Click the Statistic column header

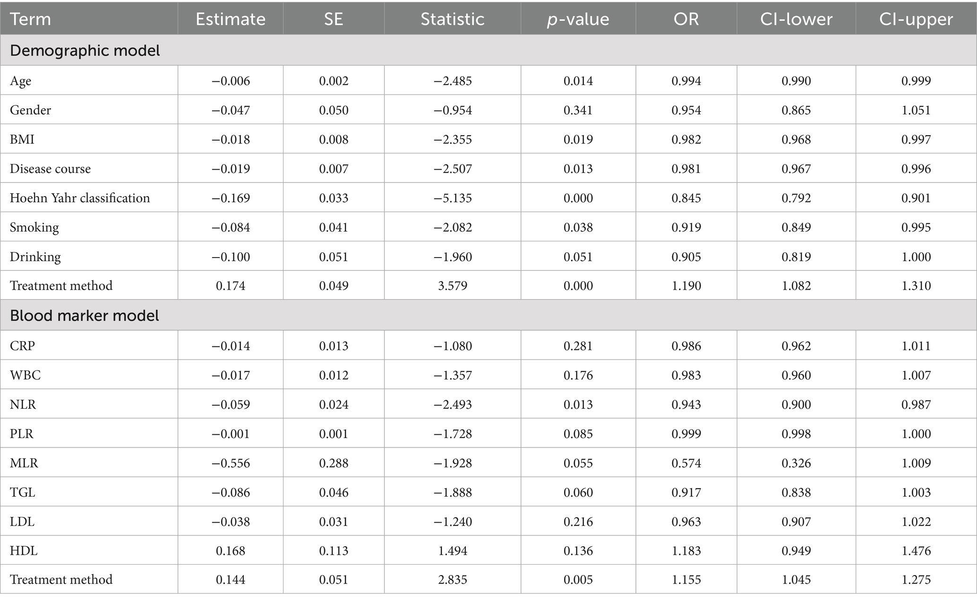point(452,19)
